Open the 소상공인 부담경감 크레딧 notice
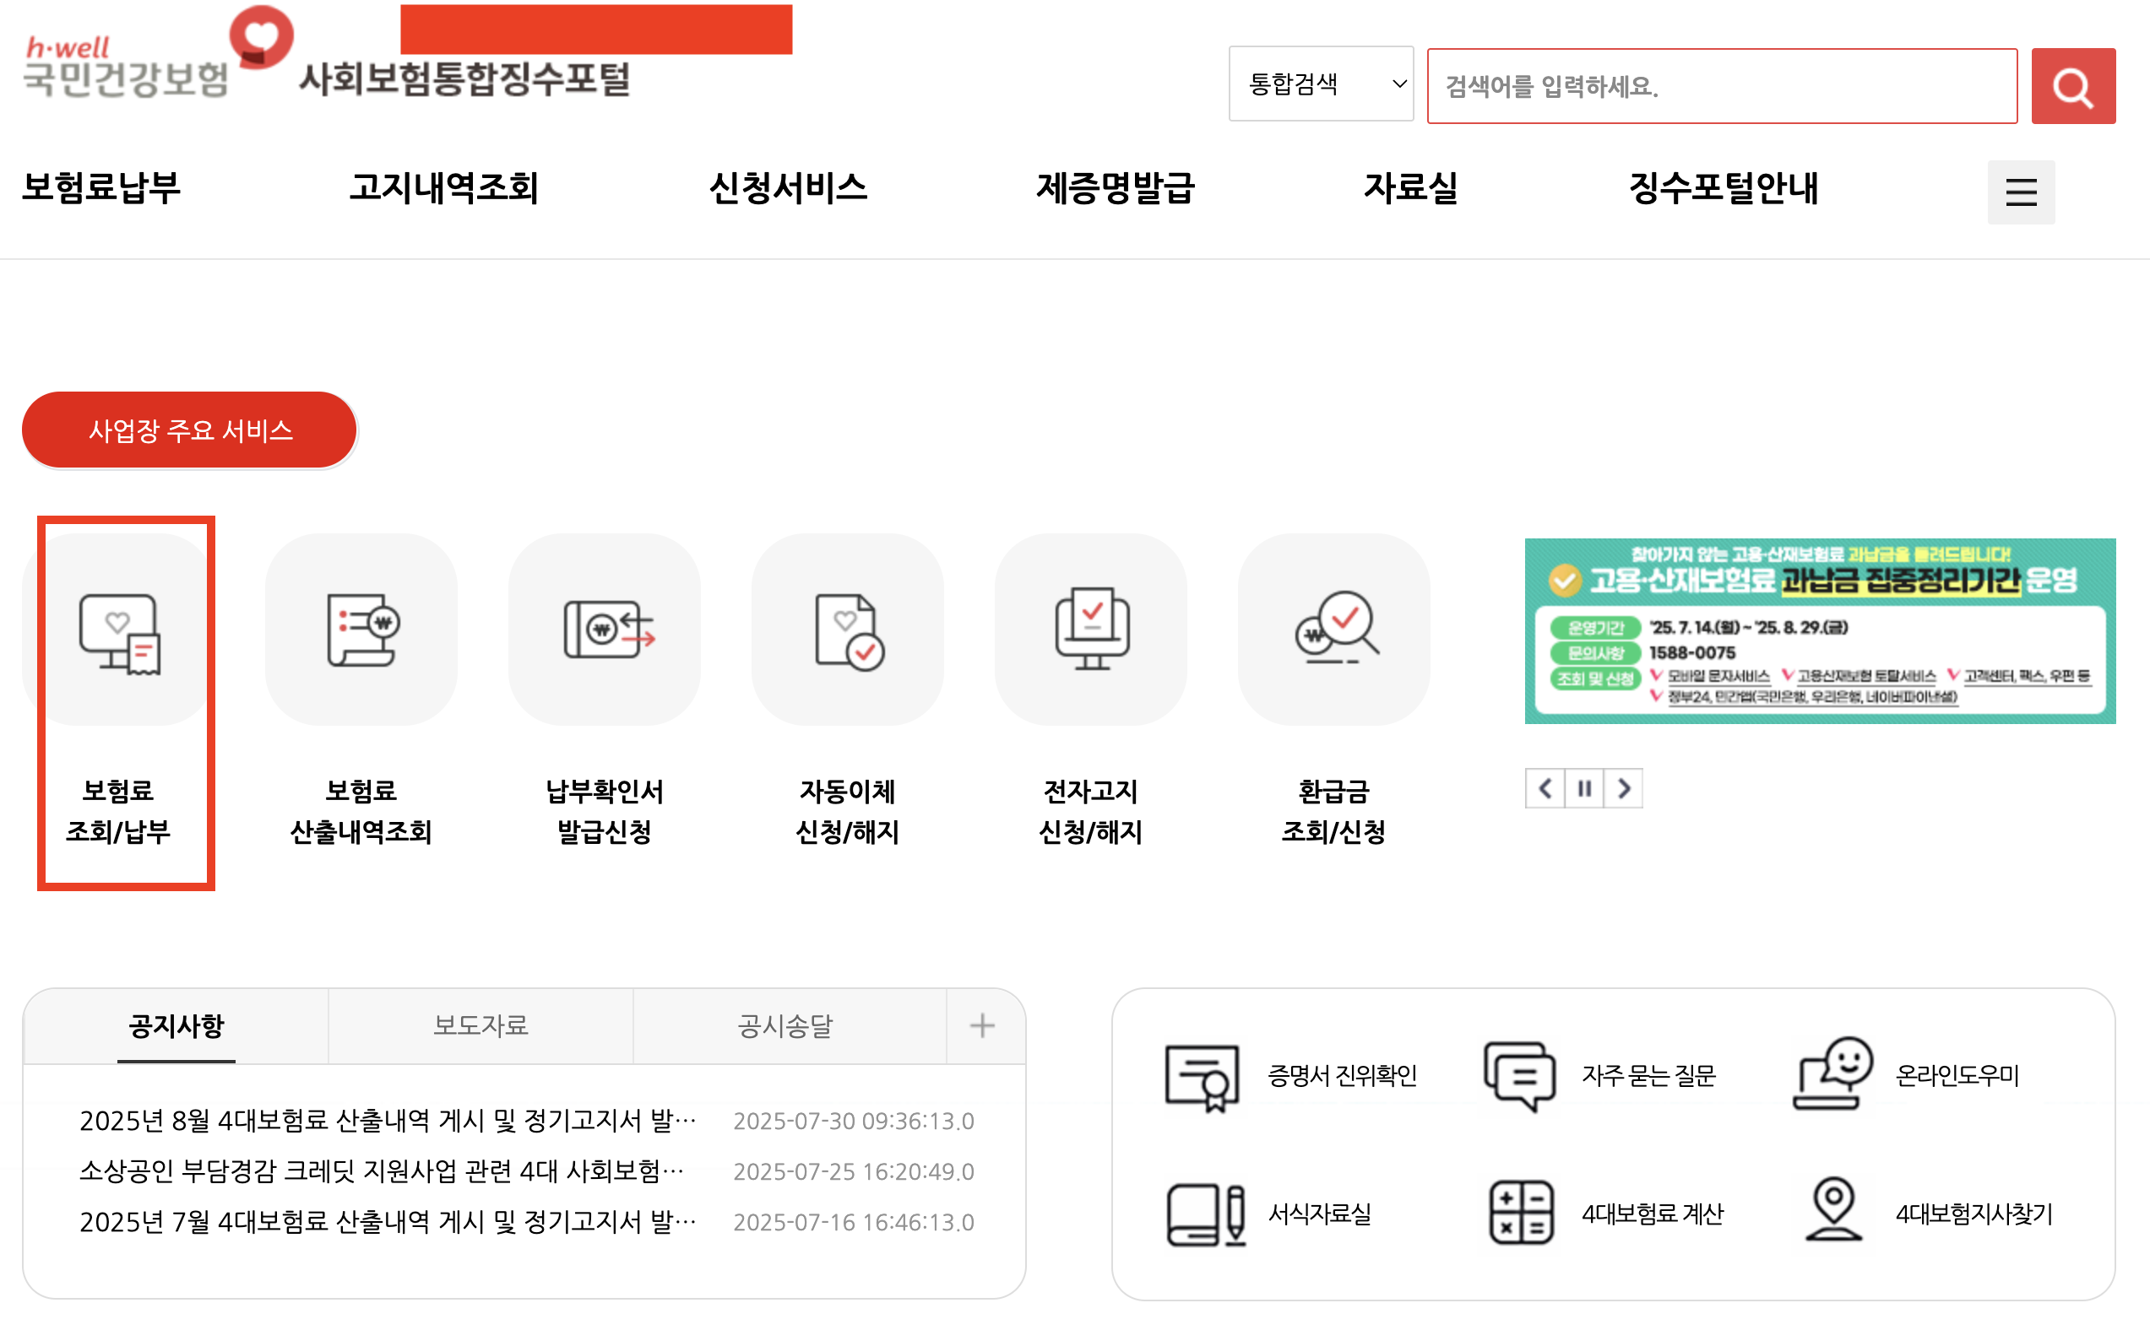The width and height of the screenshot is (2150, 1330). coord(381,1171)
